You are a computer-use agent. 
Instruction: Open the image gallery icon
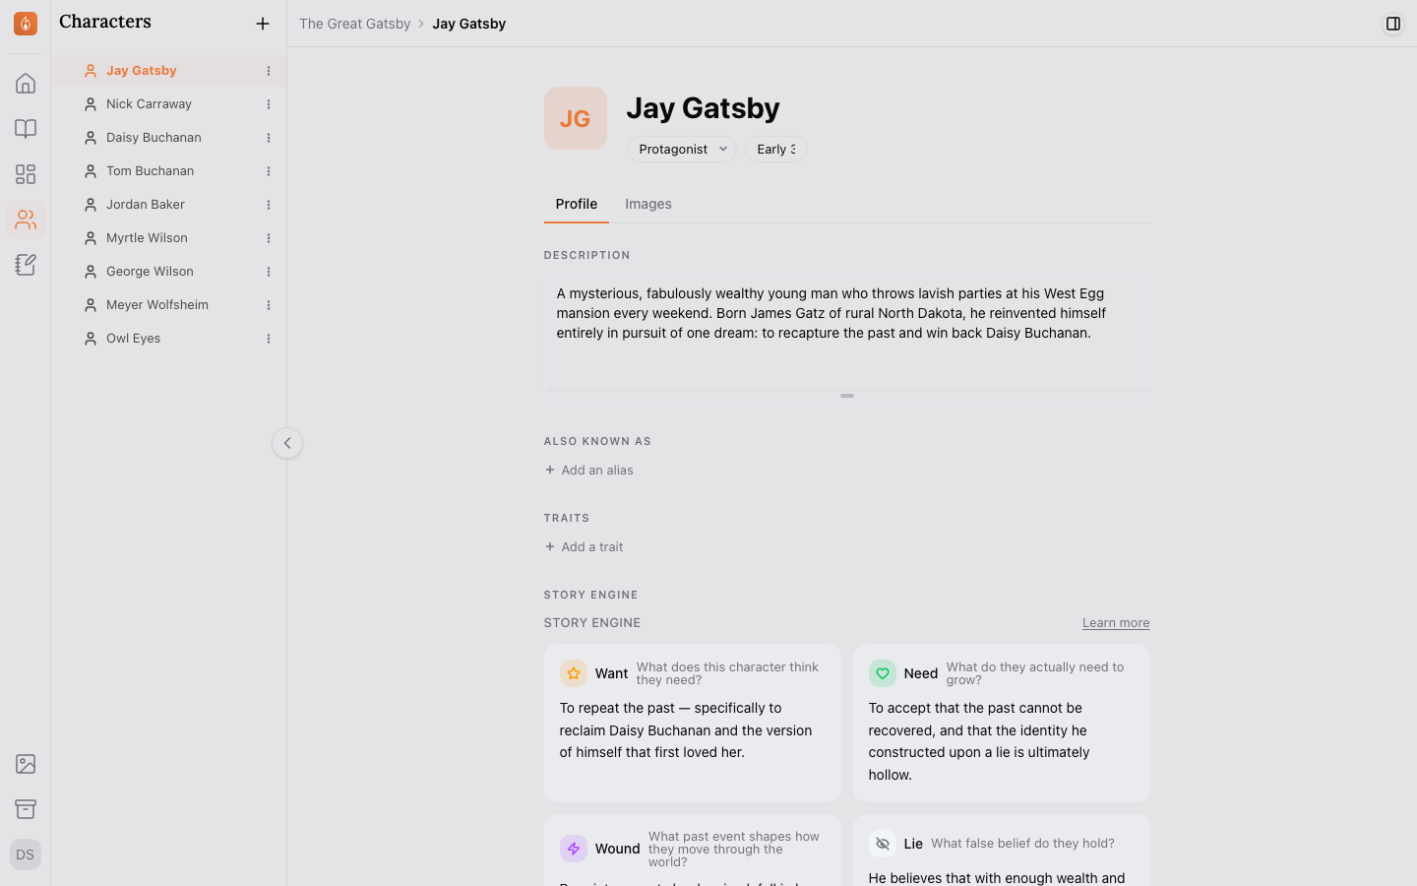[26, 764]
